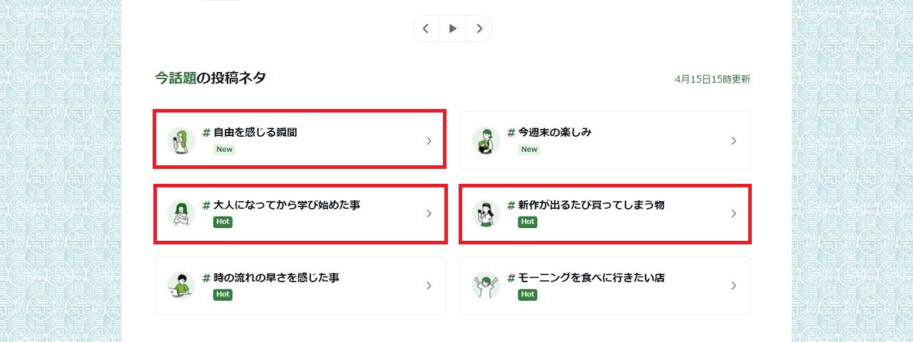Click the chevron on 今週末の楽しみ card
Viewport: 913px width, 342px height.
click(733, 141)
